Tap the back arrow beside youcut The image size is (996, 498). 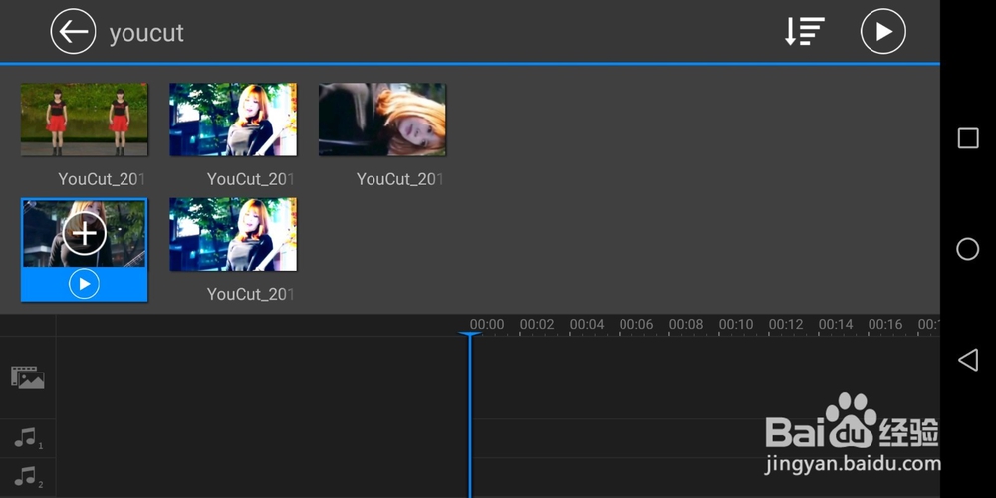point(73,31)
